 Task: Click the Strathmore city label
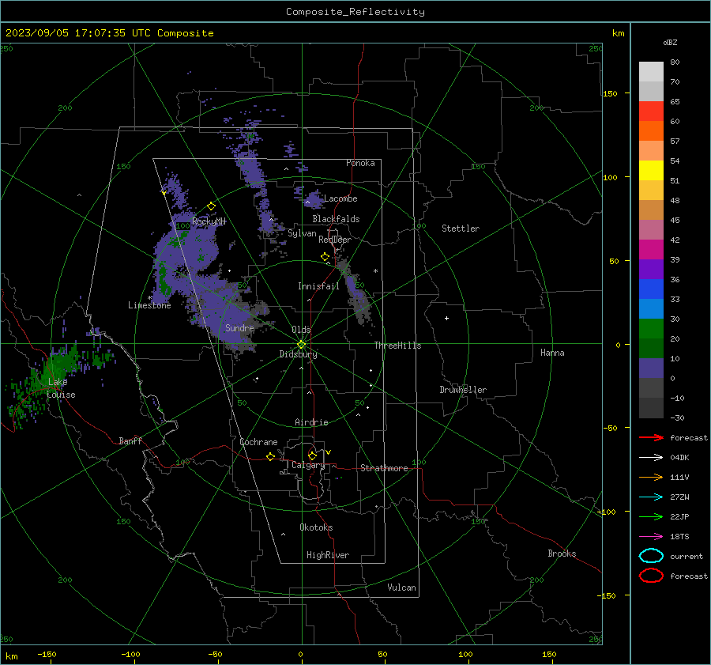click(x=385, y=468)
